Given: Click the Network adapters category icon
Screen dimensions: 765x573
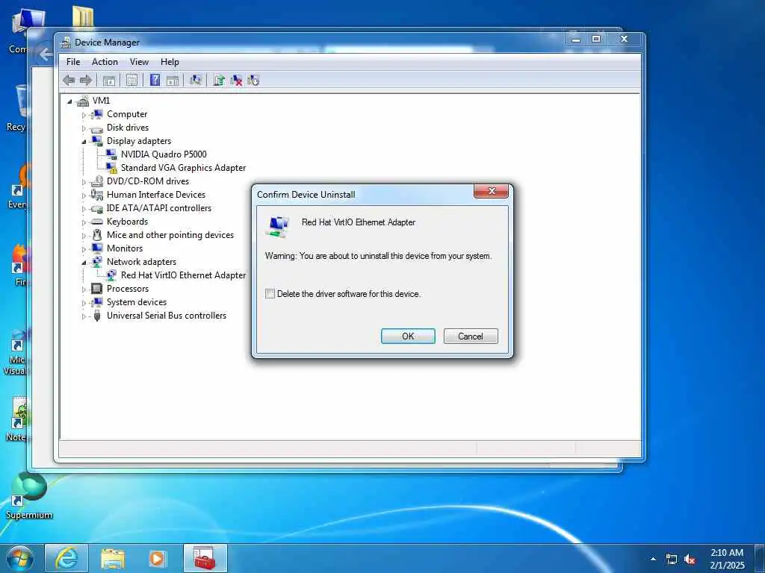Looking at the screenshot, I should pyautogui.click(x=96, y=262).
